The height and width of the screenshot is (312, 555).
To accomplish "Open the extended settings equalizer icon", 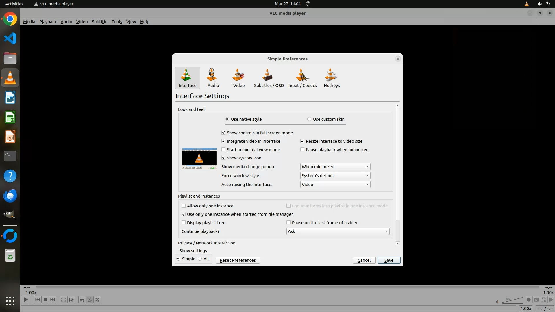I will tap(71, 300).
